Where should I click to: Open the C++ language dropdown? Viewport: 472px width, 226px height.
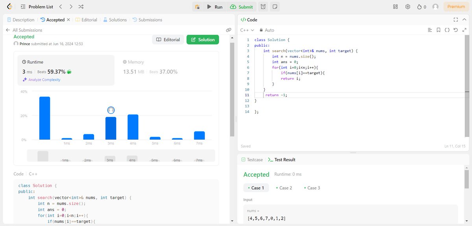(247, 30)
